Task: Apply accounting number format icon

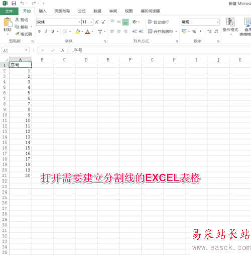Action: pyautogui.click(x=184, y=31)
